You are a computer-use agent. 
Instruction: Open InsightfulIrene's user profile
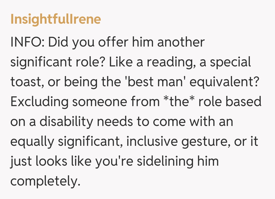[56, 19]
